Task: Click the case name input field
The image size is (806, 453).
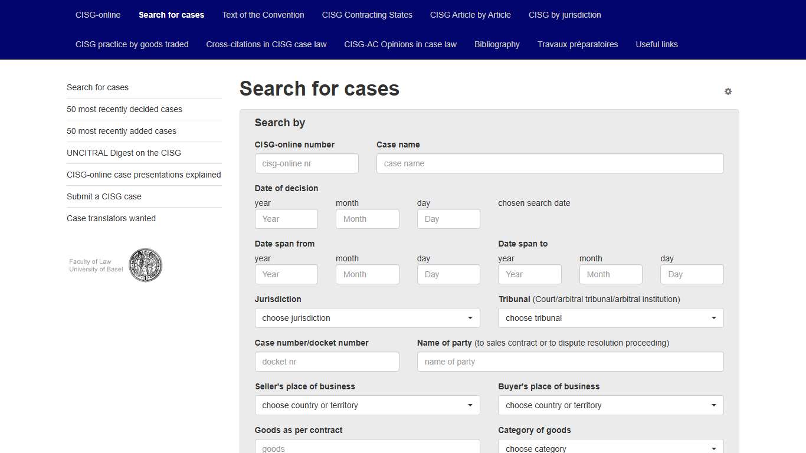Action: click(550, 163)
